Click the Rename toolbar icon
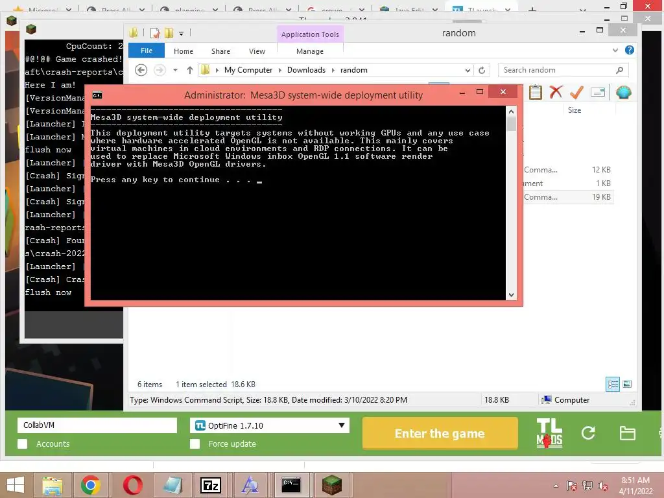 597,92
